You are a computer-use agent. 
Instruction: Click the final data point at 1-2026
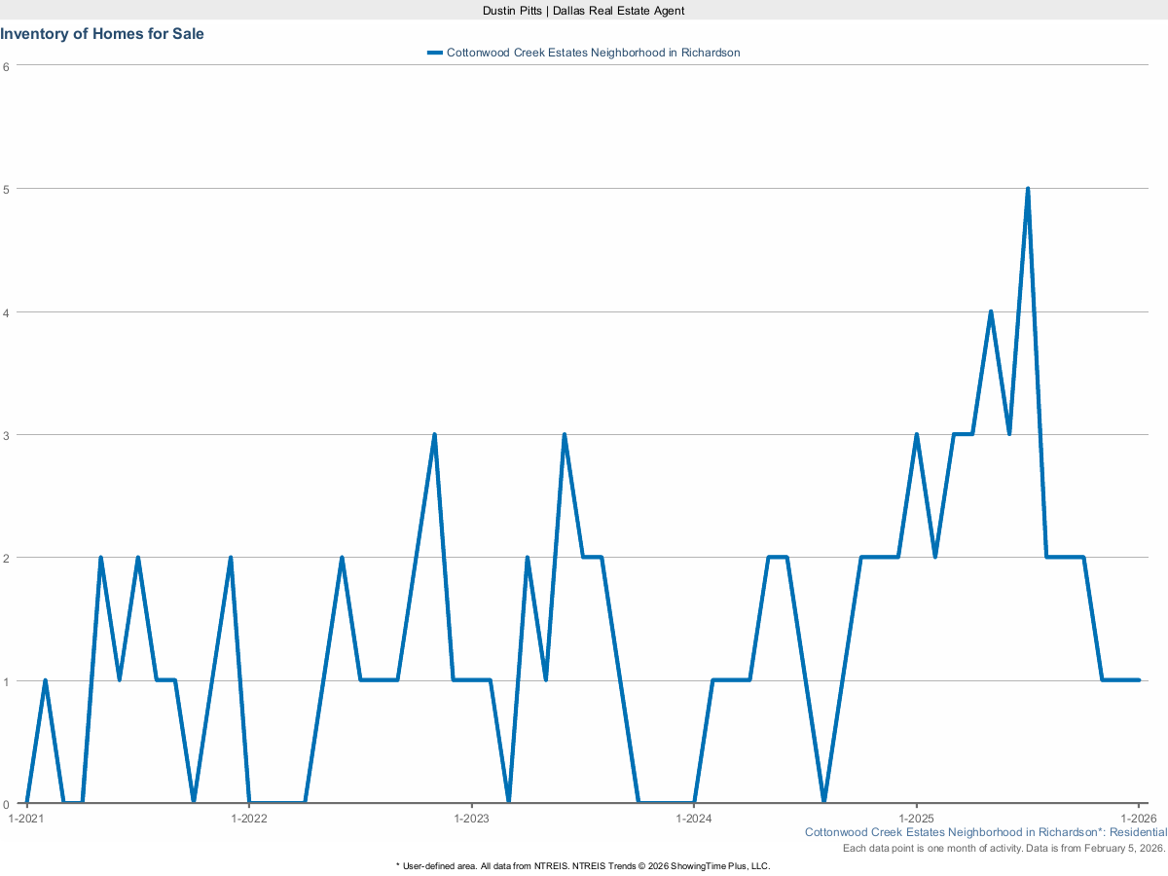1138,680
